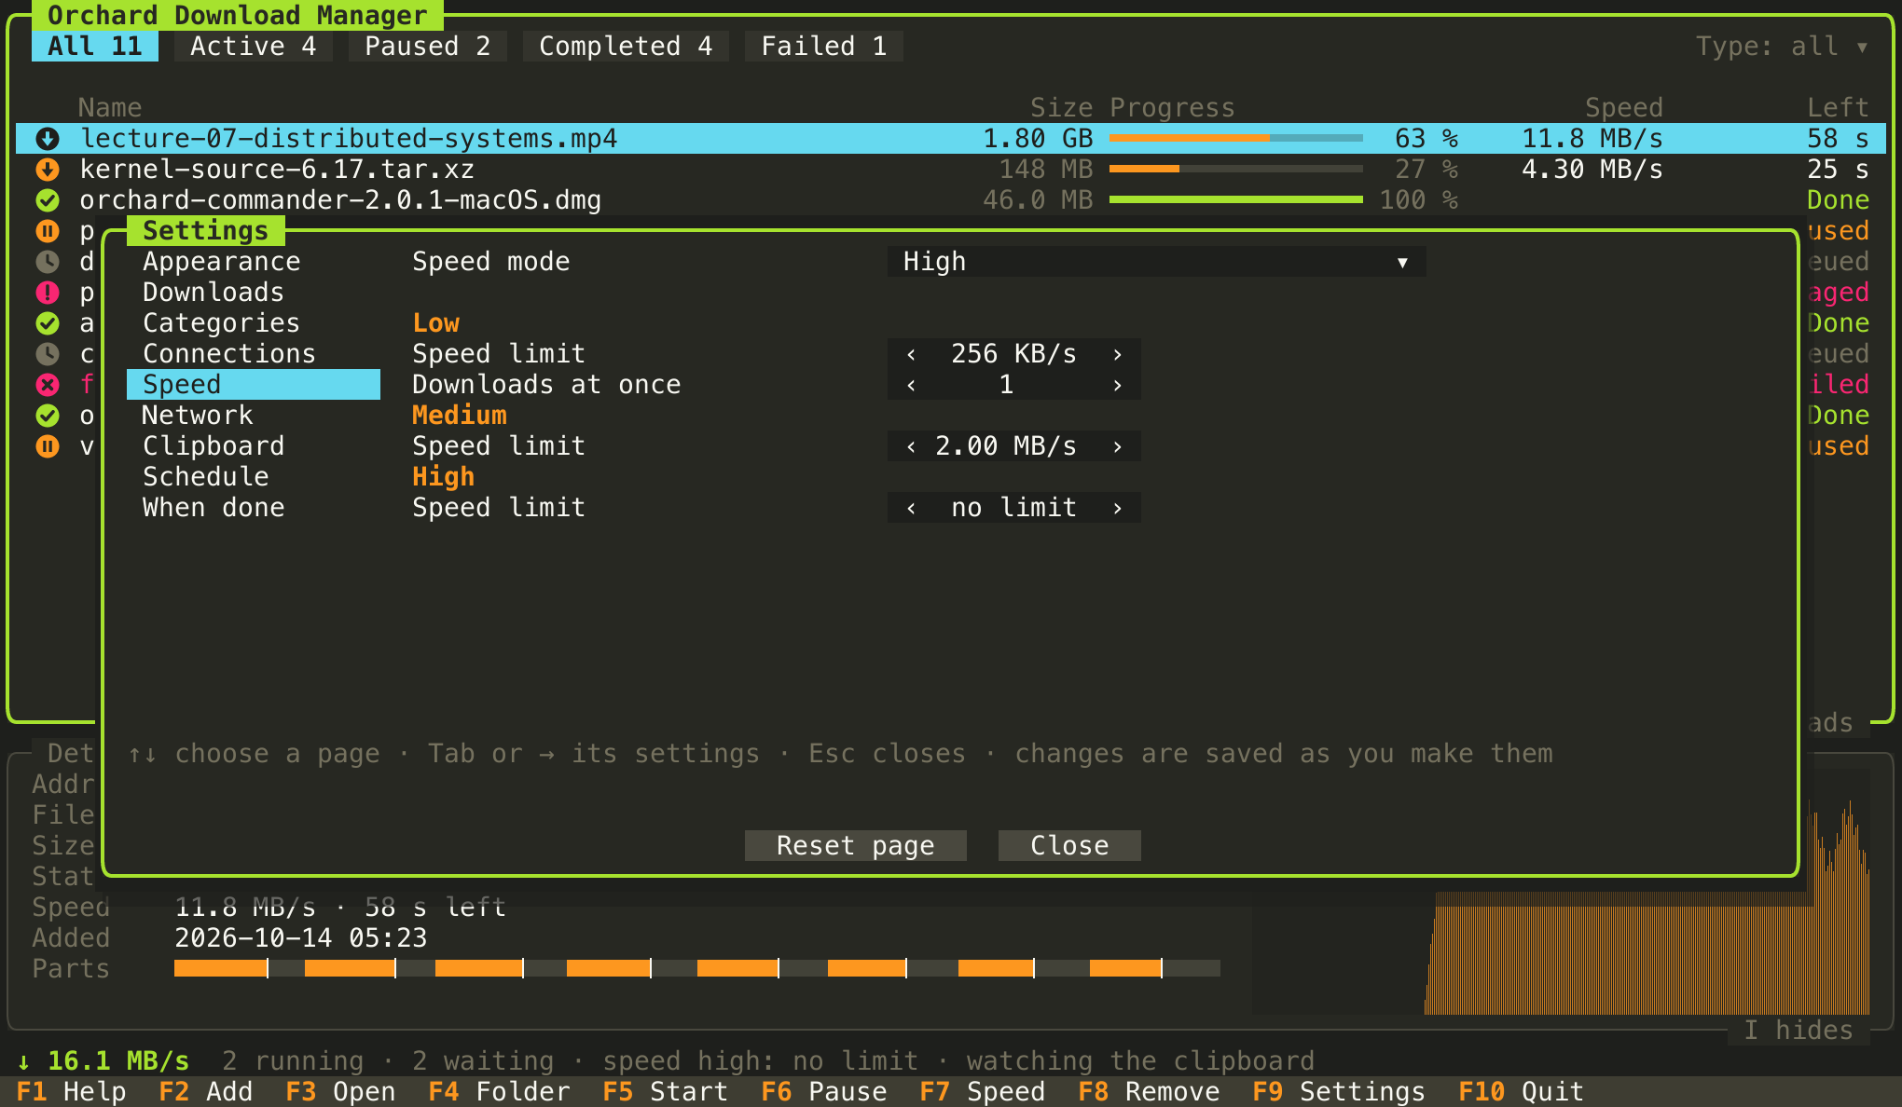Click the progress bar of kernel-source-6.17.tar.xz
The height and width of the screenshot is (1107, 1902).
(1236, 170)
